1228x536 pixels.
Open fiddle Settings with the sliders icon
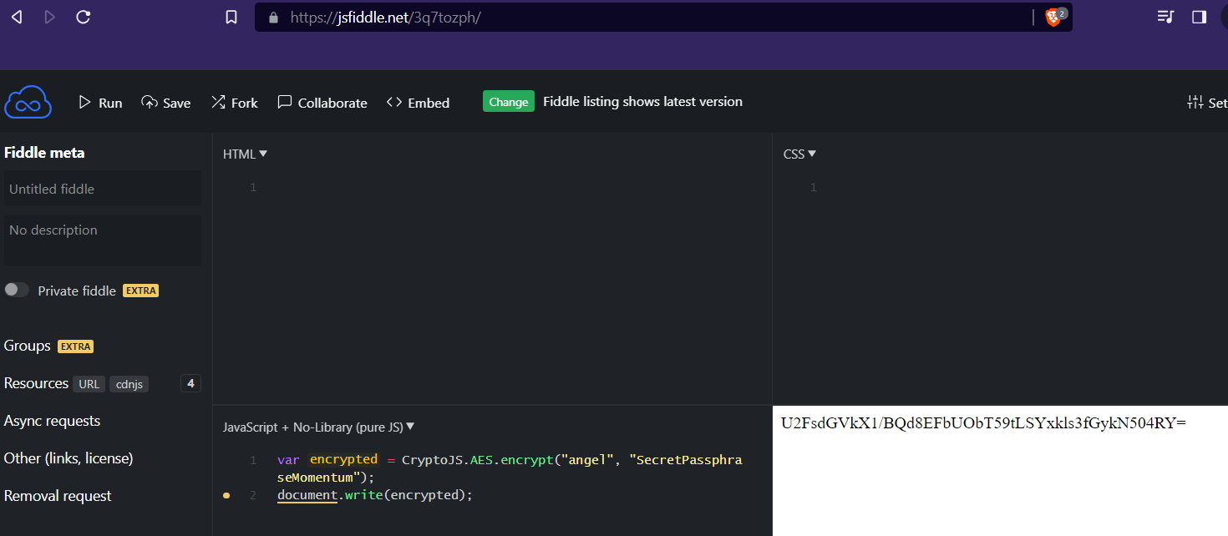1196,102
